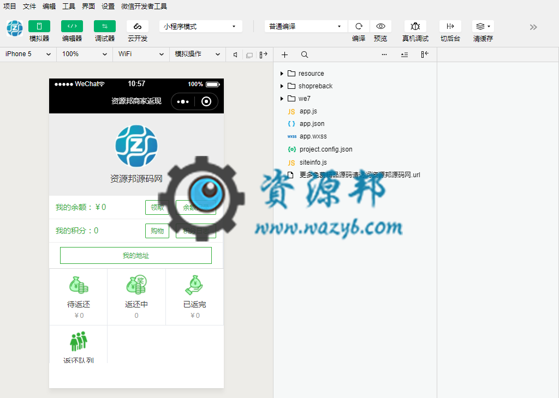The width and height of the screenshot is (559, 398).
Task: Open the 设置 menu
Action: [x=108, y=7]
